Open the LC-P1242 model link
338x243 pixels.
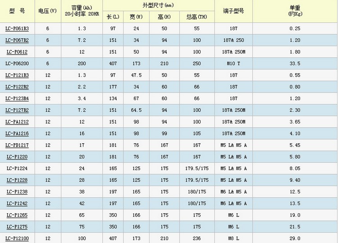[17, 203]
